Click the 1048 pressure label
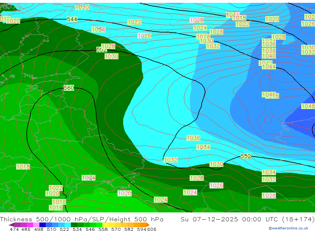The width and height of the screenshot is (315, 231). [x=308, y=106]
